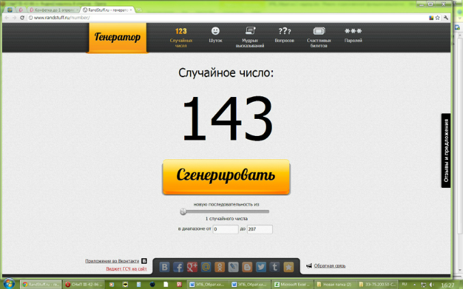The height and width of the screenshot is (289, 463).
Task: Share via the Google+ icon
Action: coord(192,267)
